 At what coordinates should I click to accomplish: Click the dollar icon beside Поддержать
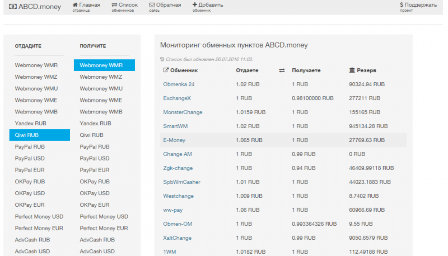(x=402, y=5)
